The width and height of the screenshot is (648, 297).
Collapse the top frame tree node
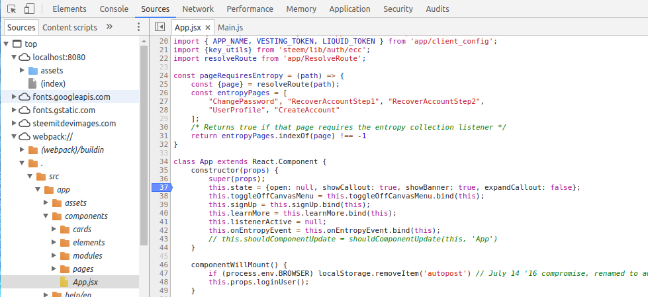point(7,44)
